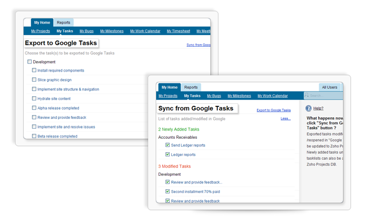Click inside the search input field
The width and height of the screenshot is (365, 221).
325,96
